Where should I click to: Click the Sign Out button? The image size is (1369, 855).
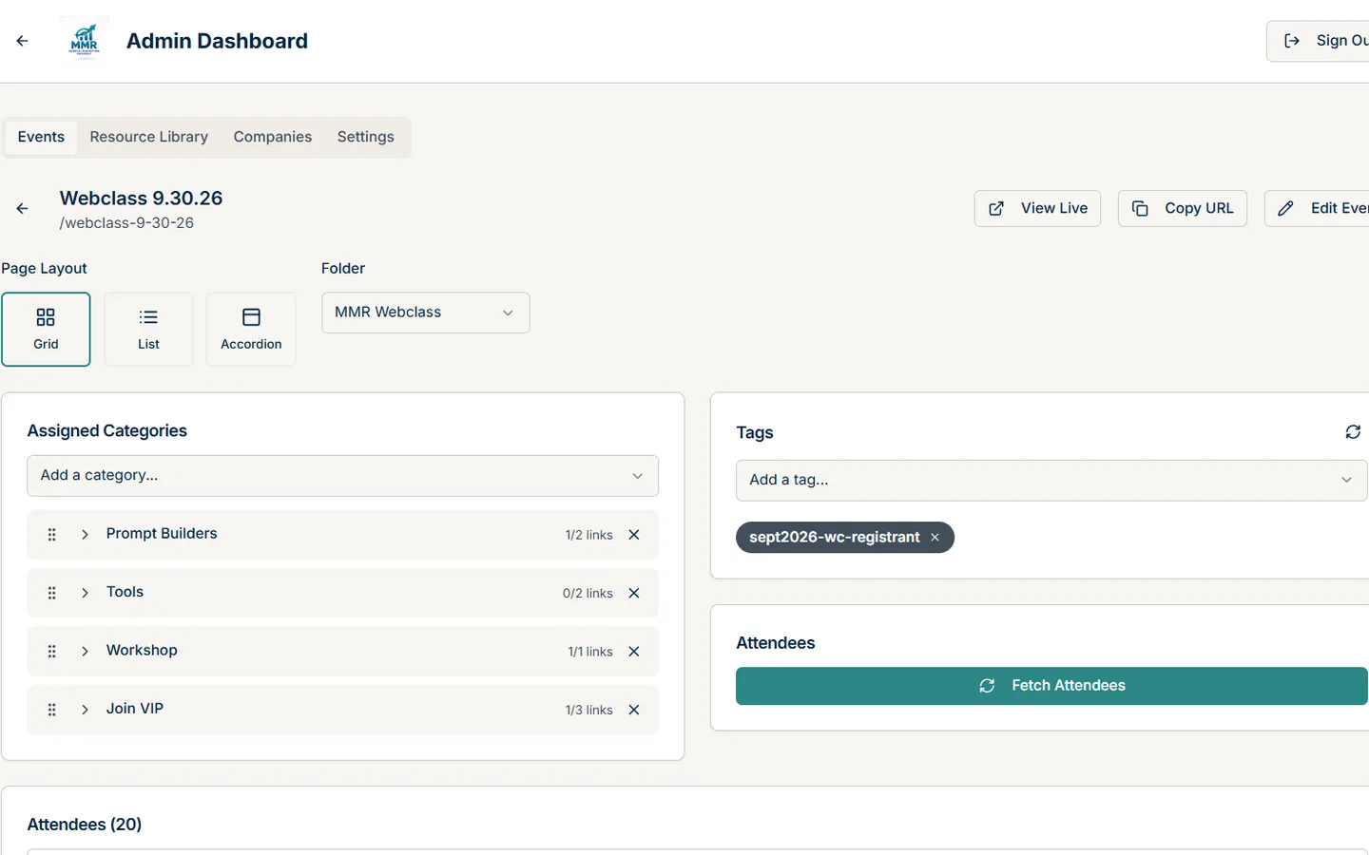[1318, 41]
